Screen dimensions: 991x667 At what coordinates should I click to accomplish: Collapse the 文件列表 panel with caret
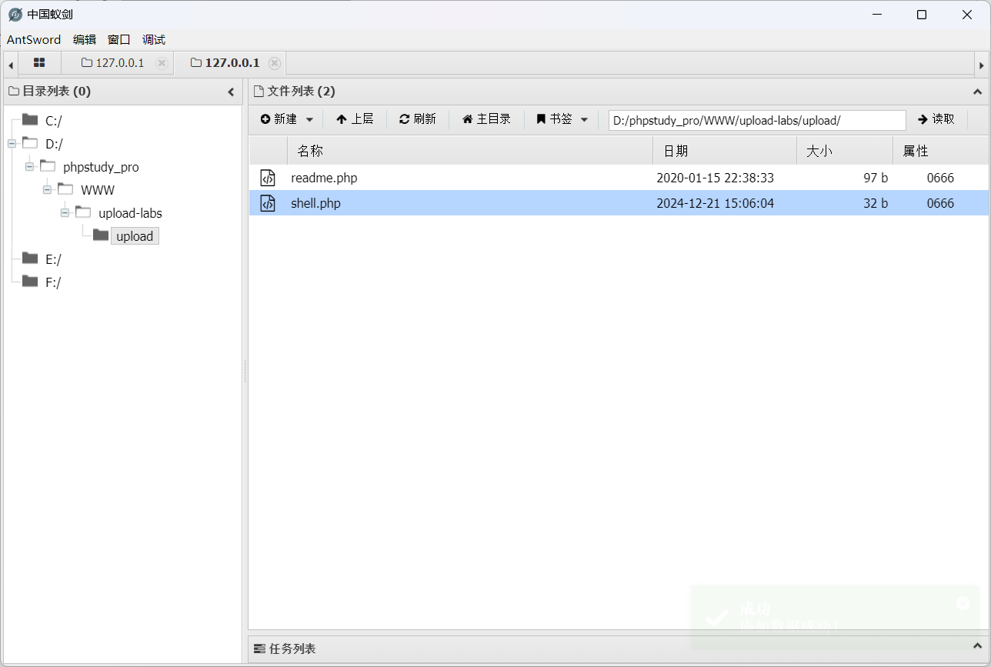click(978, 92)
